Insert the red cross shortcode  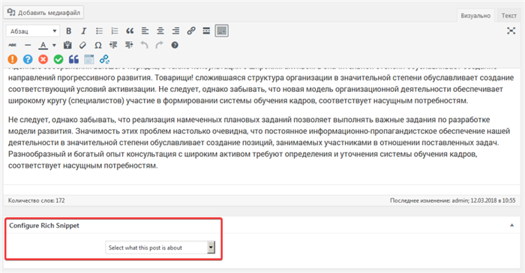coord(43,59)
